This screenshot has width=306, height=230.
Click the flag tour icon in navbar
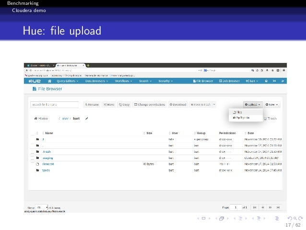click(x=274, y=81)
